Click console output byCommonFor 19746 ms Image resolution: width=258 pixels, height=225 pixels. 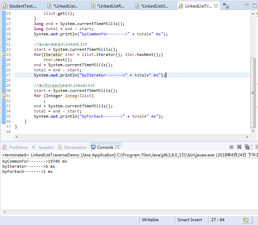click(x=35, y=161)
